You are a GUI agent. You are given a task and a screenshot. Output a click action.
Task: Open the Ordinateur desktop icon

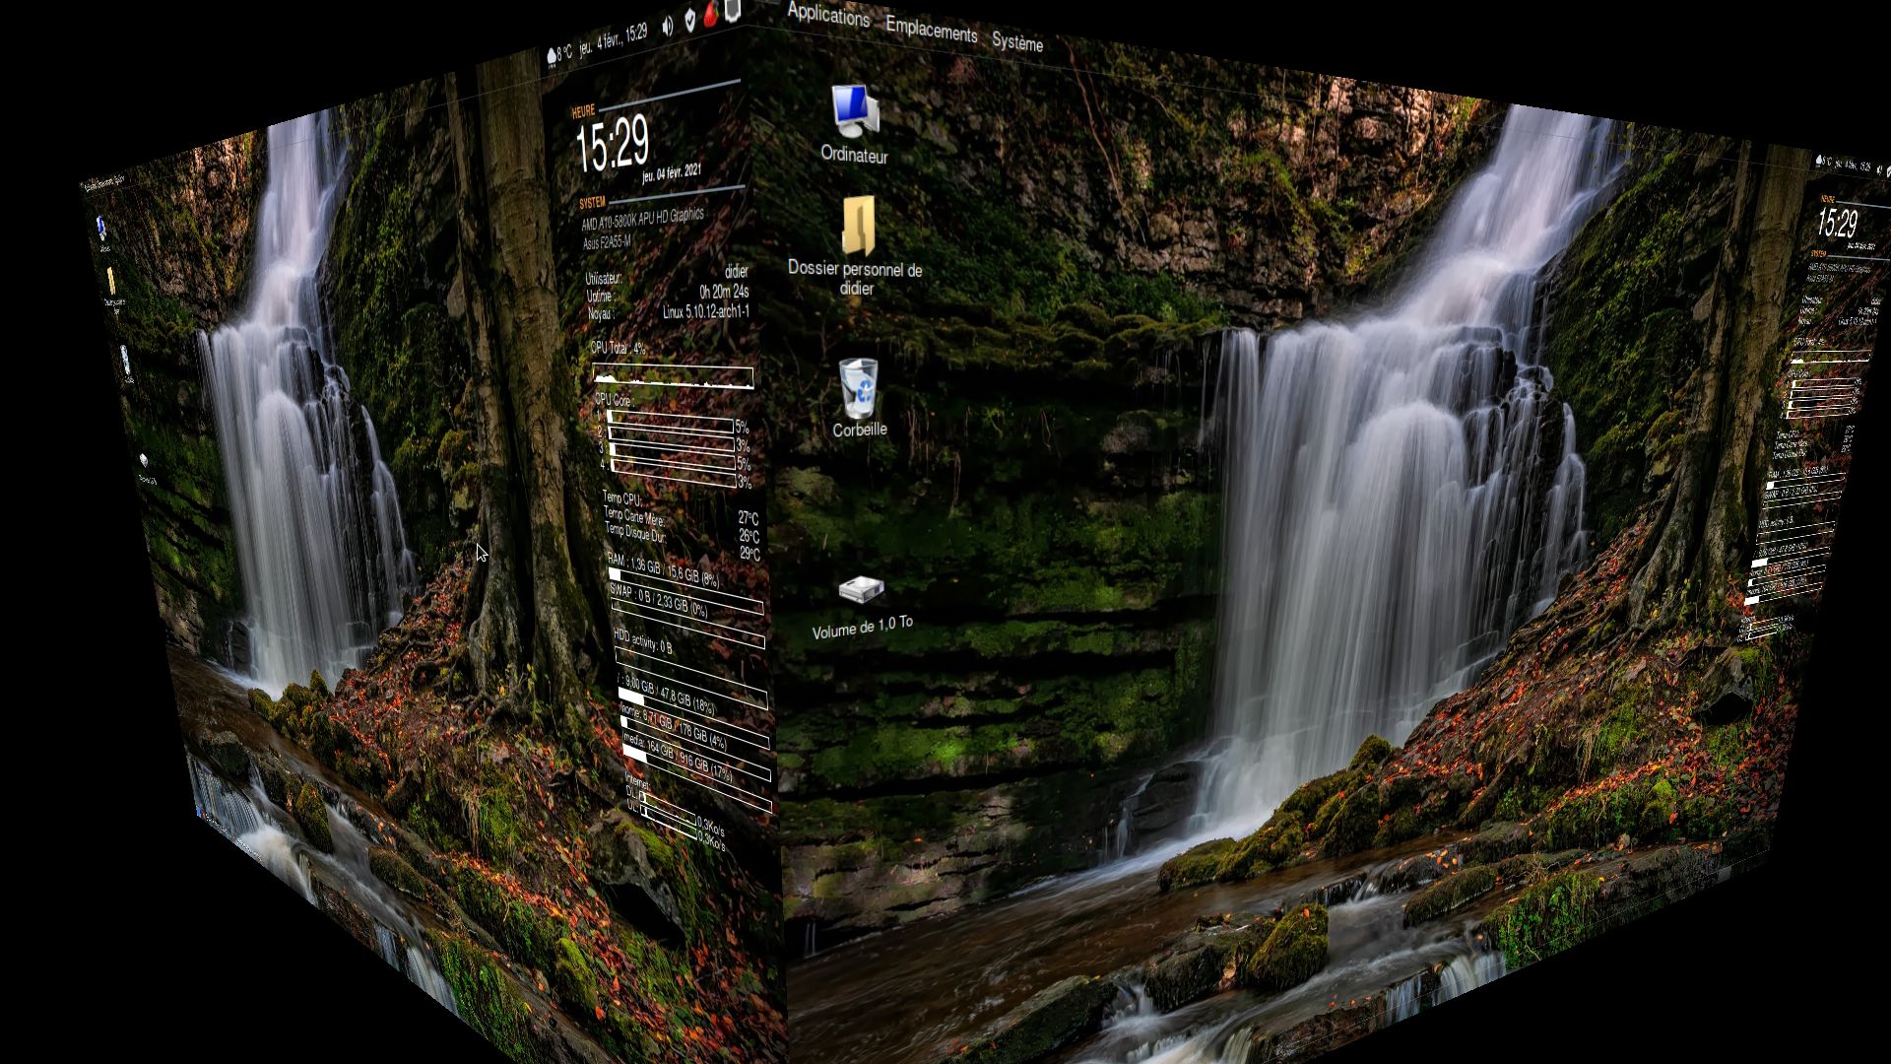coord(854,112)
